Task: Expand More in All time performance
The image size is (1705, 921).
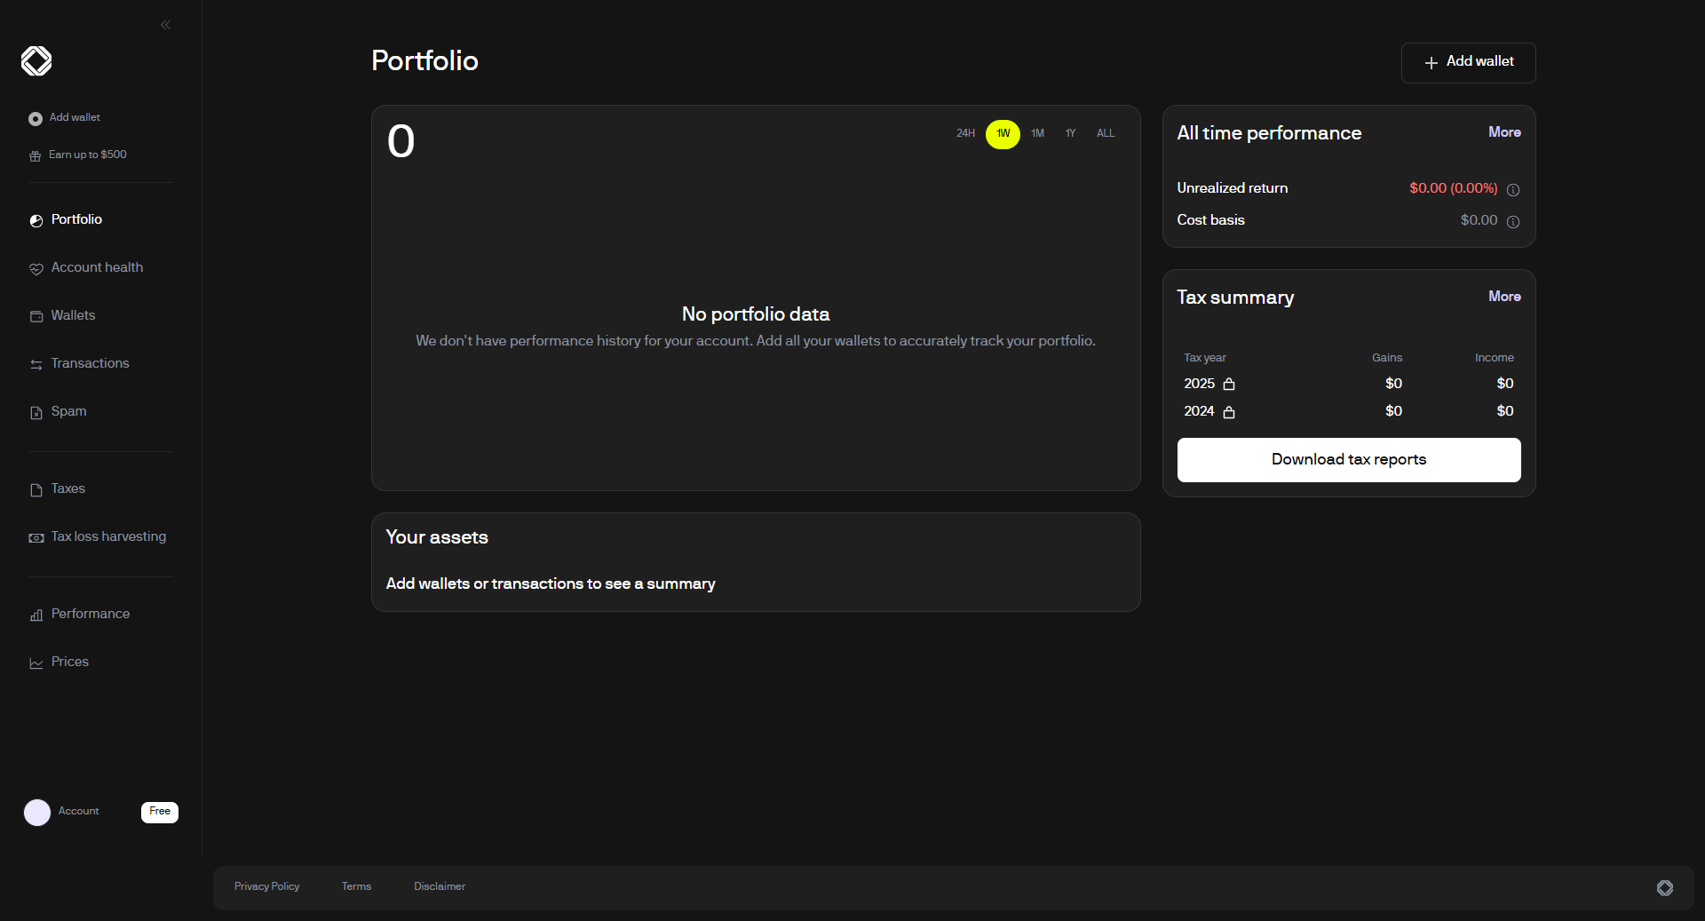Action: pos(1504,132)
